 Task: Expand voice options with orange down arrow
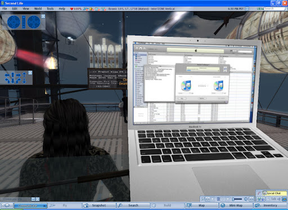point(285,199)
